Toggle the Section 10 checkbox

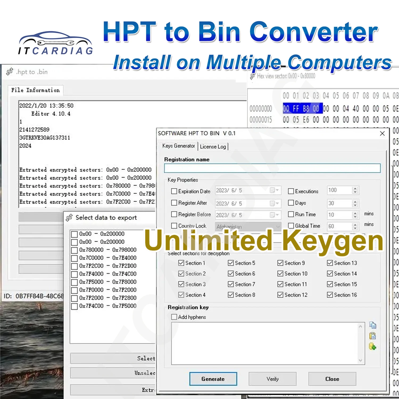click(280, 273)
